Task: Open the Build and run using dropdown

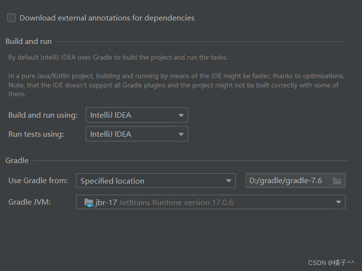Action: [x=137, y=115]
